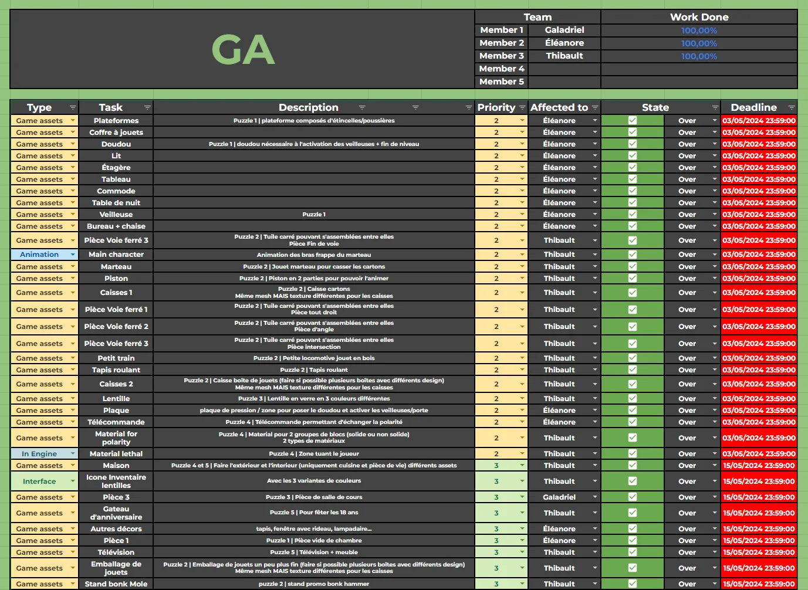808x590 pixels.
Task: Open the Affected to dropdown for Tableau
Action: [595, 179]
